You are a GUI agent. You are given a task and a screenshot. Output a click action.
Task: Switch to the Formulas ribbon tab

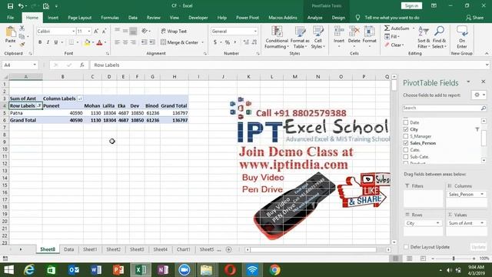[110, 18]
